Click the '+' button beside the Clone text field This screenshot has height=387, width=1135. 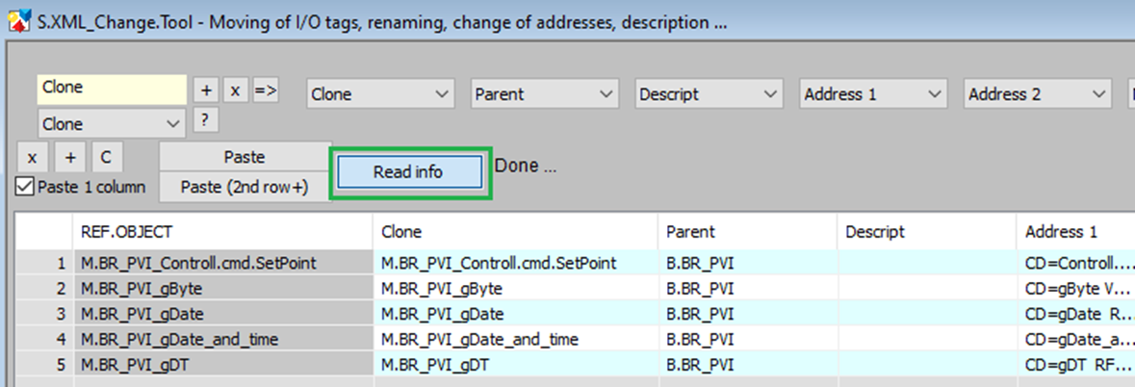[x=206, y=90]
